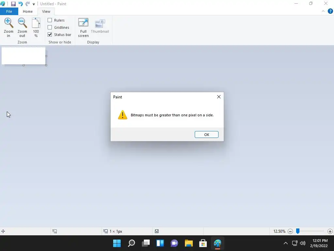Open Widgets from taskbar
The height and width of the screenshot is (251, 334).
[160, 243]
